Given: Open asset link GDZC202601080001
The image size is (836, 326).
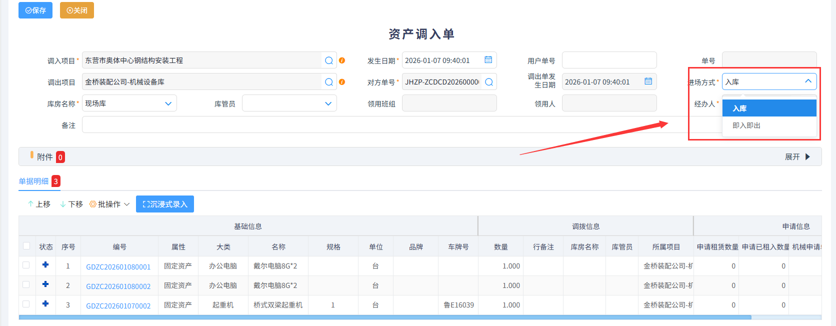Looking at the screenshot, I should (x=118, y=267).
